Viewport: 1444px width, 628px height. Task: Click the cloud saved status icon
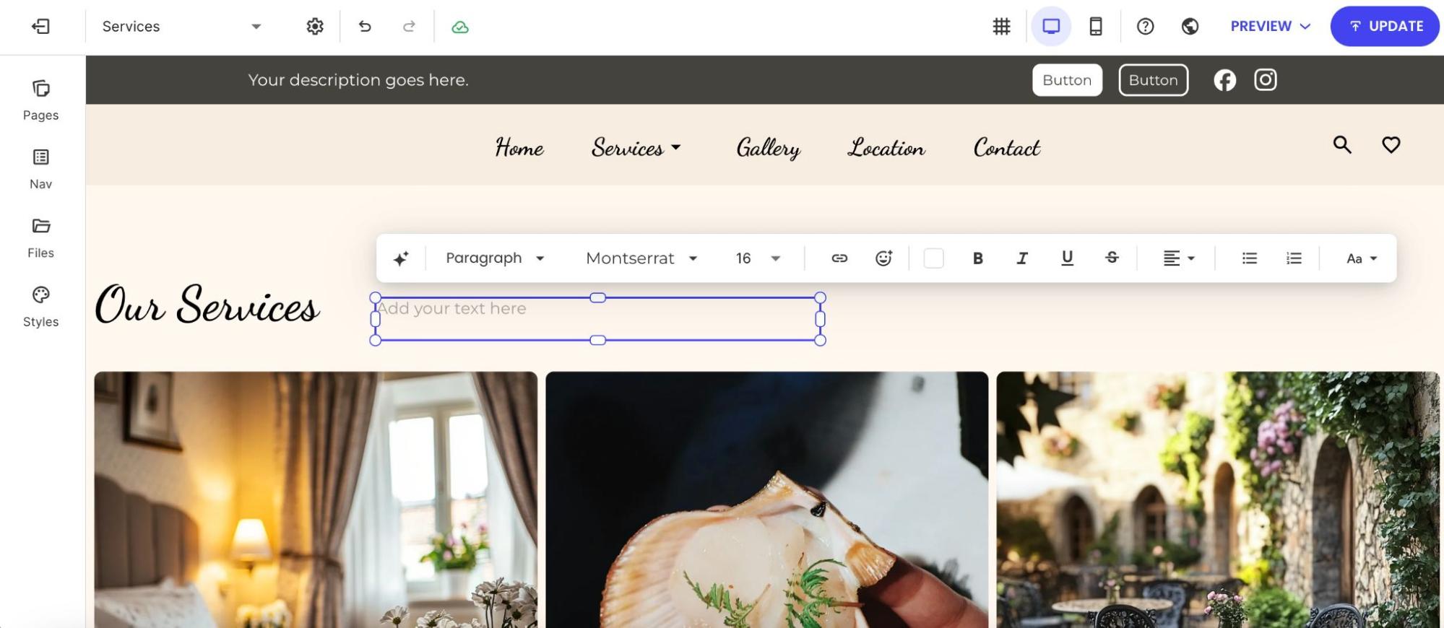(x=460, y=27)
